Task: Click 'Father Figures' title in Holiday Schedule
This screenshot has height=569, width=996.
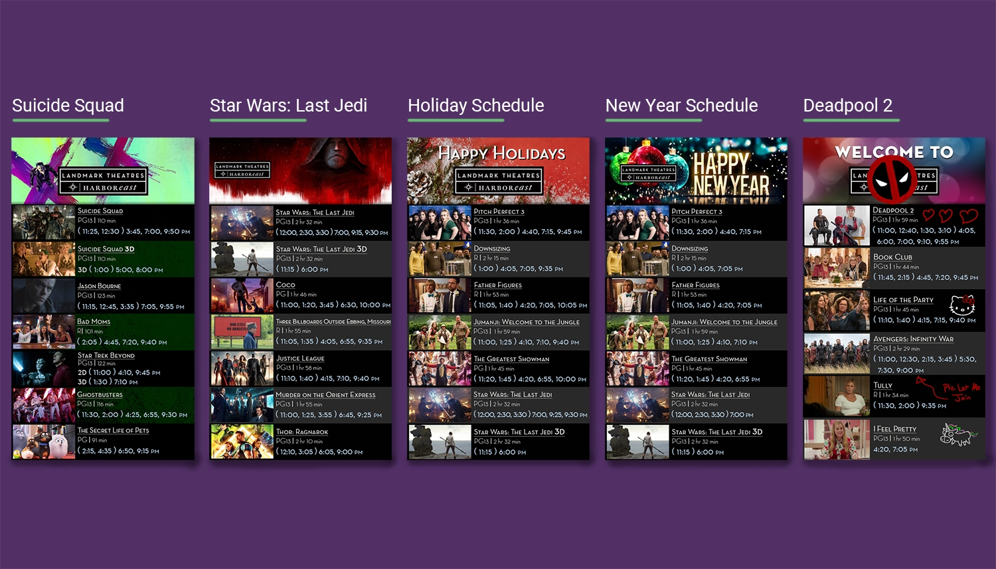Action: [497, 285]
